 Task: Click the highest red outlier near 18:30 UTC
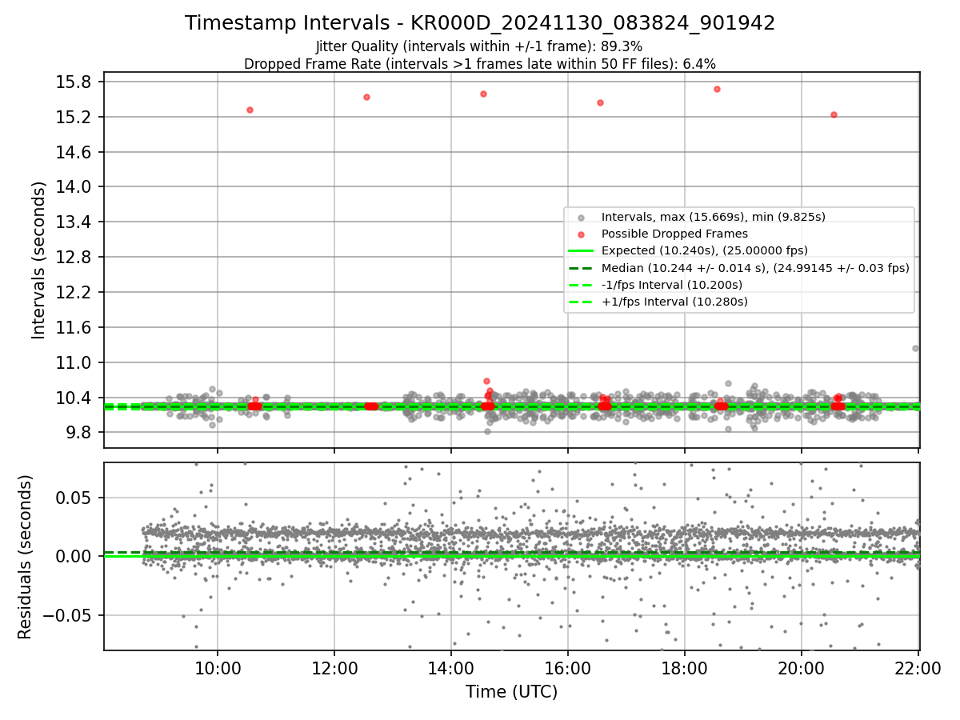(717, 89)
